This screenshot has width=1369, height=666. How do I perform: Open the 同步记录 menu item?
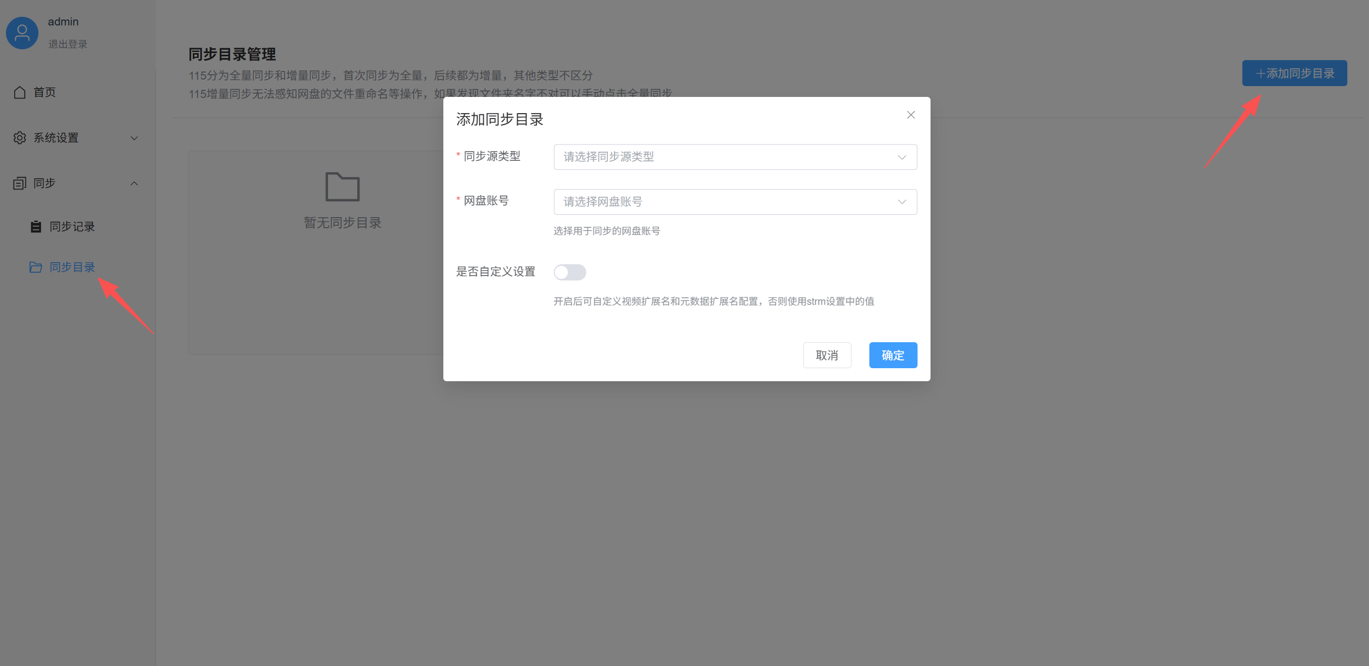coord(72,227)
